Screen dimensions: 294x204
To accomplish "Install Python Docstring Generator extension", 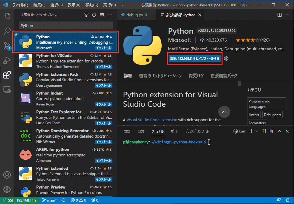I will pyautogui.click(x=103, y=142).
